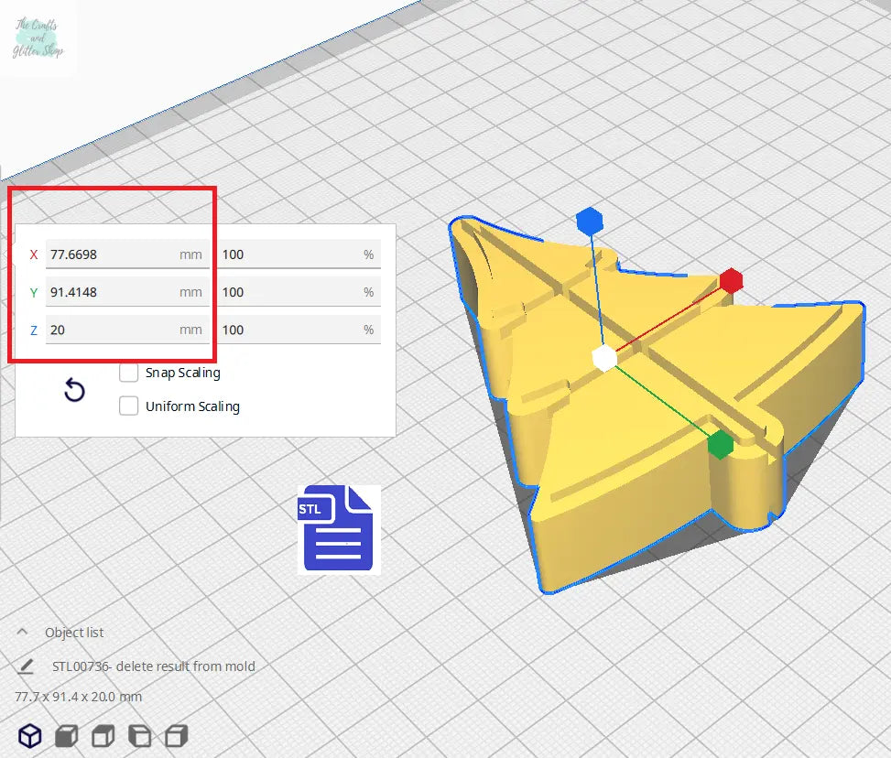This screenshot has height=758, width=891.
Task: Enable the Snap Scaling checkbox
Action: tap(129, 373)
